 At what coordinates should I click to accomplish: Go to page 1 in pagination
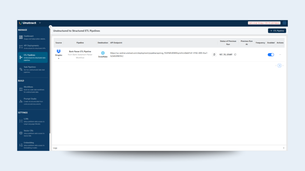tap(279, 66)
